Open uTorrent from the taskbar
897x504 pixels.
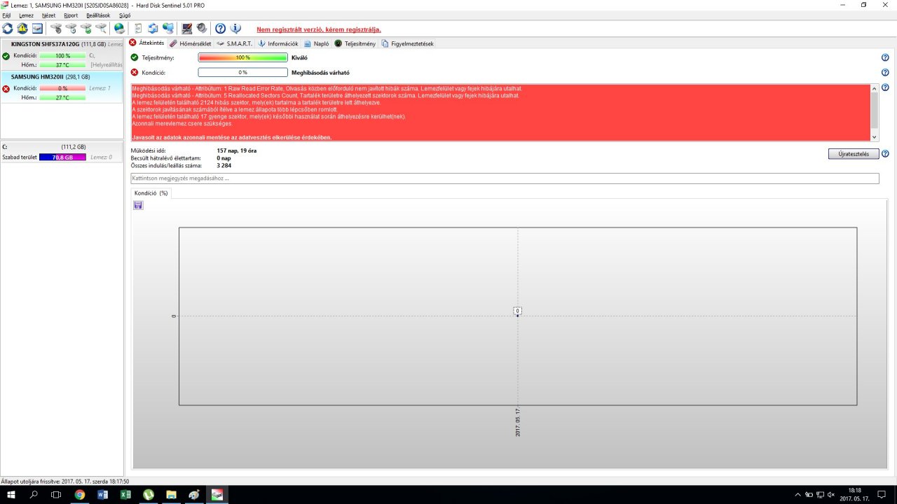pyautogui.click(x=149, y=494)
